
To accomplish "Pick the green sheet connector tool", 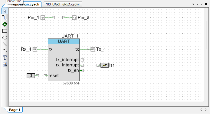I will point(5,24).
